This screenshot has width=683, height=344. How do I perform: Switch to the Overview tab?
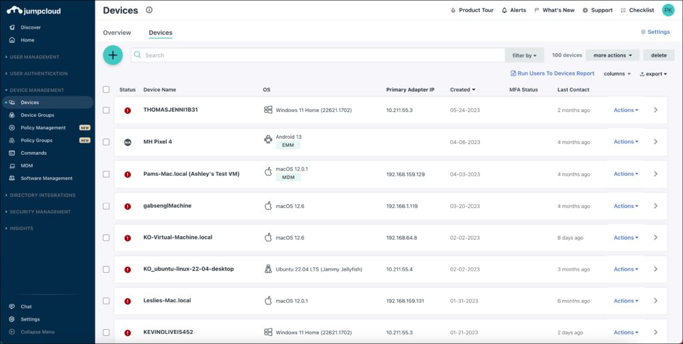(x=117, y=33)
